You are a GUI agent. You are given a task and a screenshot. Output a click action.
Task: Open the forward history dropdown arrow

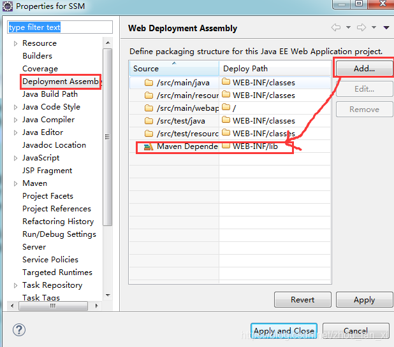pyautogui.click(x=374, y=27)
